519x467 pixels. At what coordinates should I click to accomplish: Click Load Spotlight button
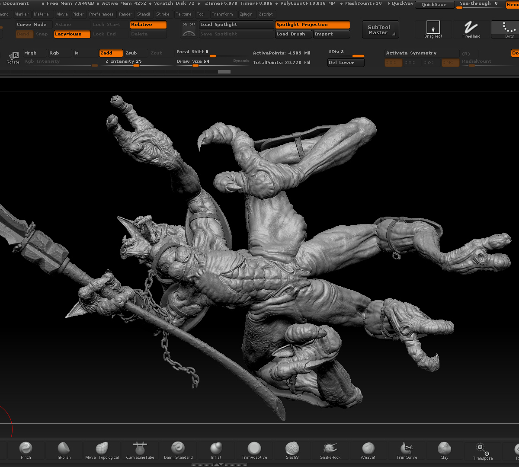point(236,25)
